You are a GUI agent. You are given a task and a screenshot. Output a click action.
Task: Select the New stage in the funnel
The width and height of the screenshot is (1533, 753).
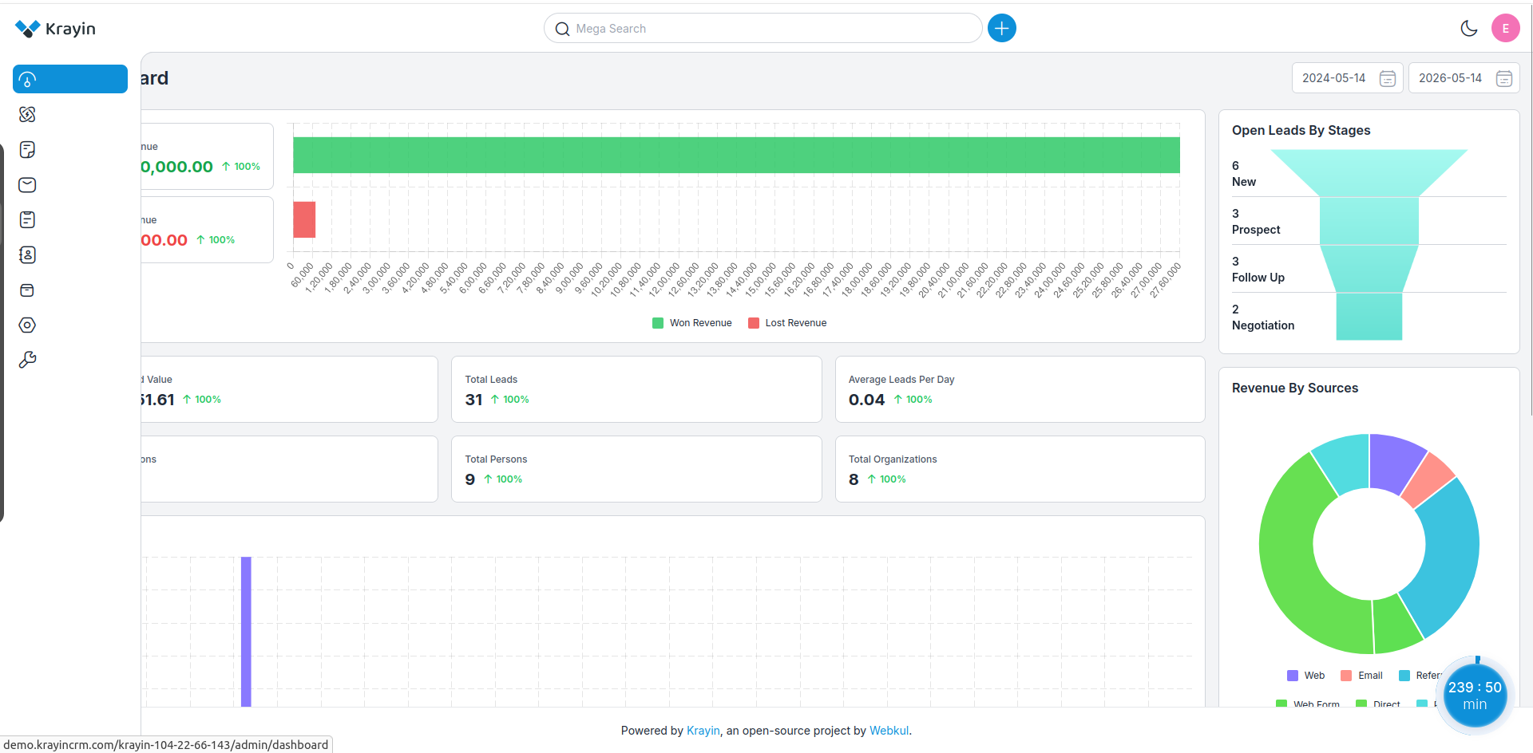tap(1369, 173)
